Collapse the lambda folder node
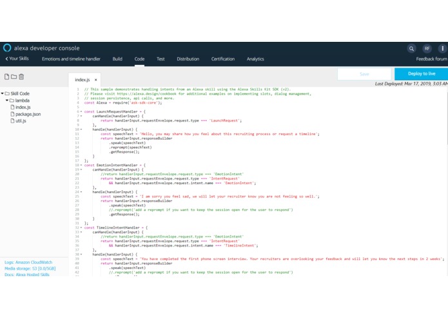 point(7,100)
